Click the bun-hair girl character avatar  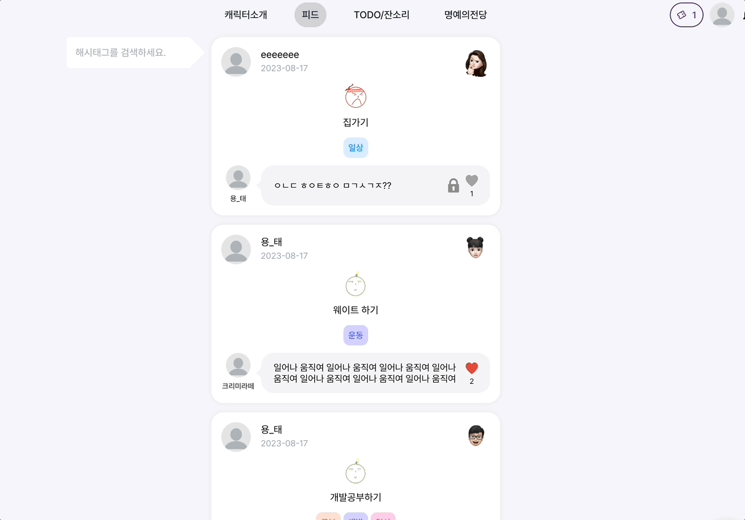pyautogui.click(x=475, y=248)
